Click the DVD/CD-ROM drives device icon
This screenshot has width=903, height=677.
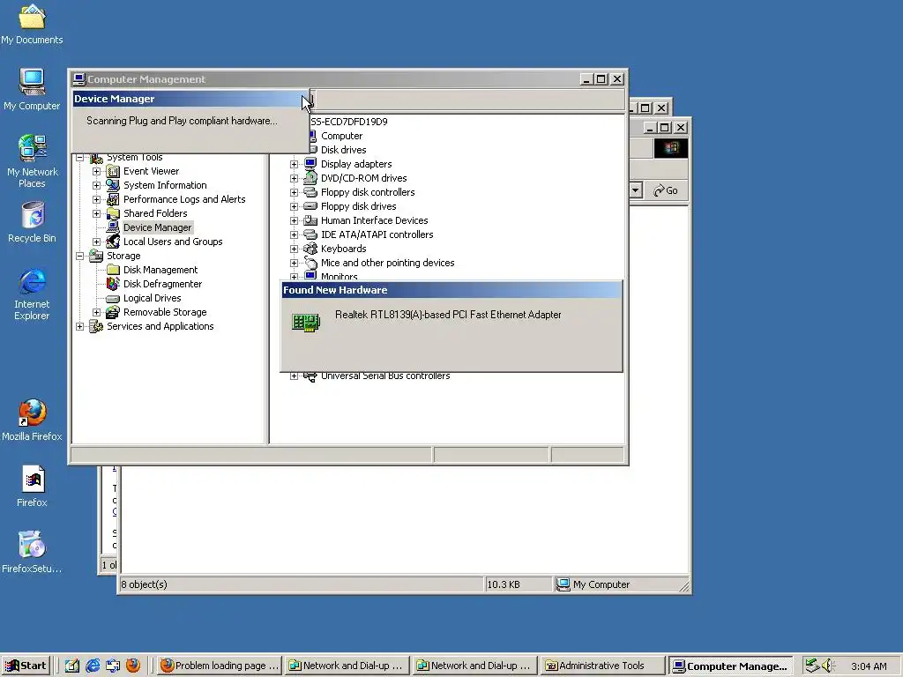(310, 178)
